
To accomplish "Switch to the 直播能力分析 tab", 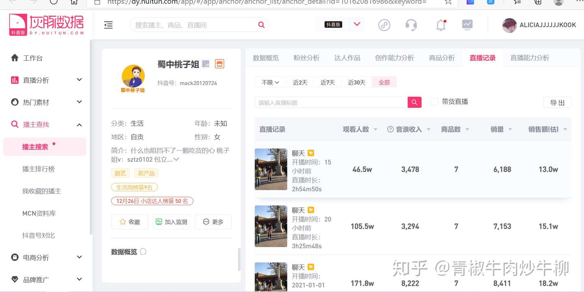I will coord(530,58).
